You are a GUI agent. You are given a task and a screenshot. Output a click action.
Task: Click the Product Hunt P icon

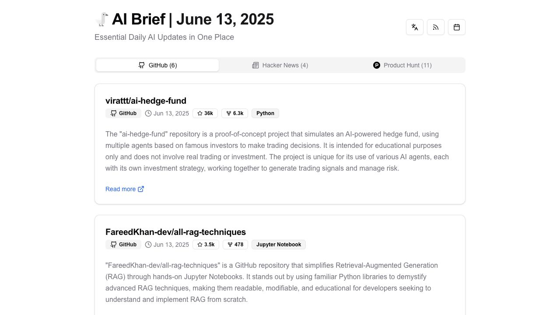pos(377,65)
